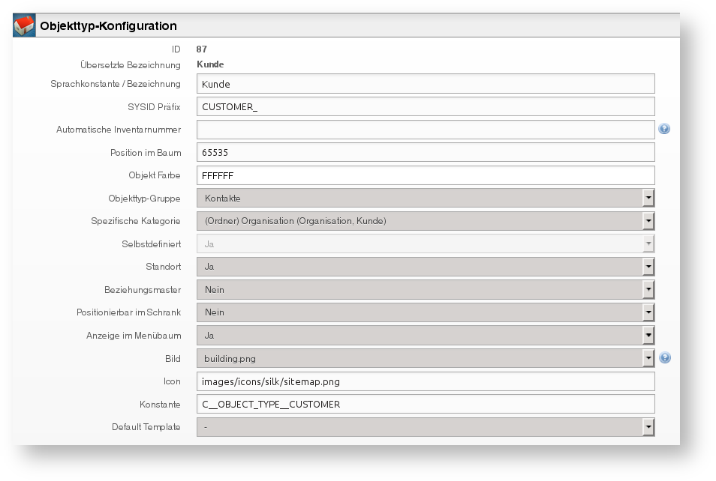Click the Icon path input field
The width and height of the screenshot is (716, 481).
coord(426,381)
